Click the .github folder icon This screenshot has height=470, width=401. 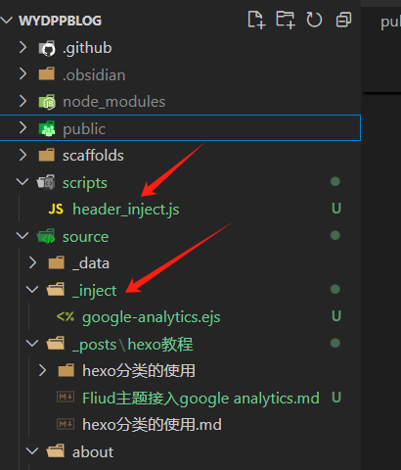coord(47,48)
